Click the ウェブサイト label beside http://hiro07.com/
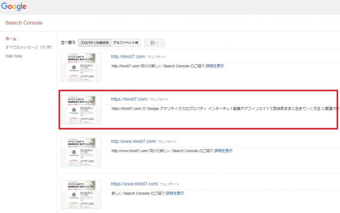This screenshot has width=340, height=213. tap(157, 57)
